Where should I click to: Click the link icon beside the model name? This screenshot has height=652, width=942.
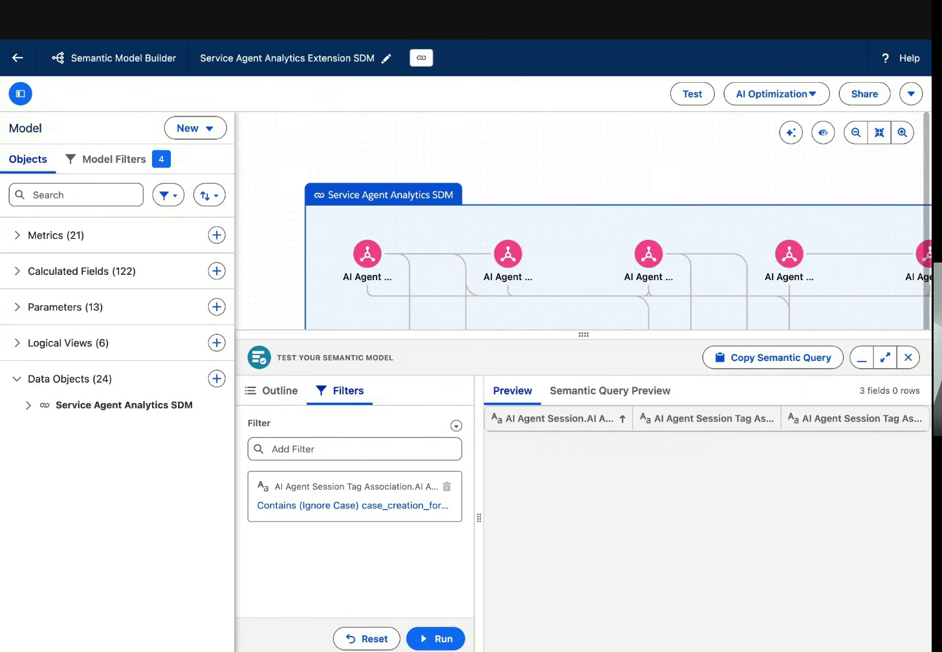[x=421, y=58]
